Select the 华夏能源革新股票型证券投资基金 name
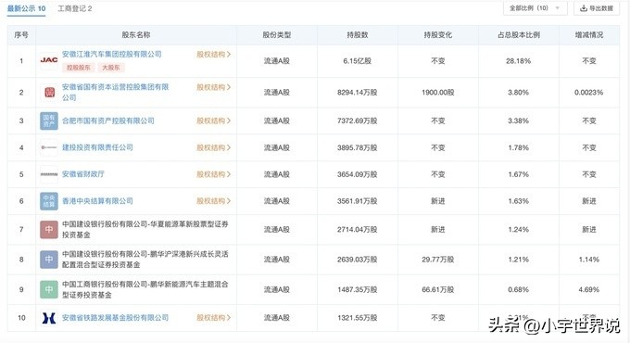 145,229
